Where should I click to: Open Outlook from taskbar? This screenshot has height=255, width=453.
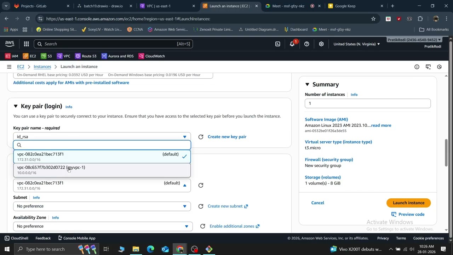coord(165,249)
